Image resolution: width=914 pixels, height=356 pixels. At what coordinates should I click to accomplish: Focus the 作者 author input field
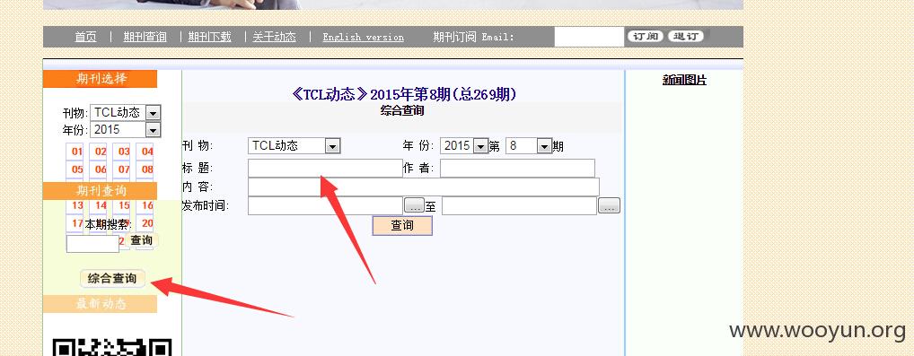tap(518, 169)
